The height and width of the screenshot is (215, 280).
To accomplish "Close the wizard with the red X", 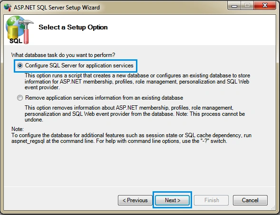I will tap(265, 5).
